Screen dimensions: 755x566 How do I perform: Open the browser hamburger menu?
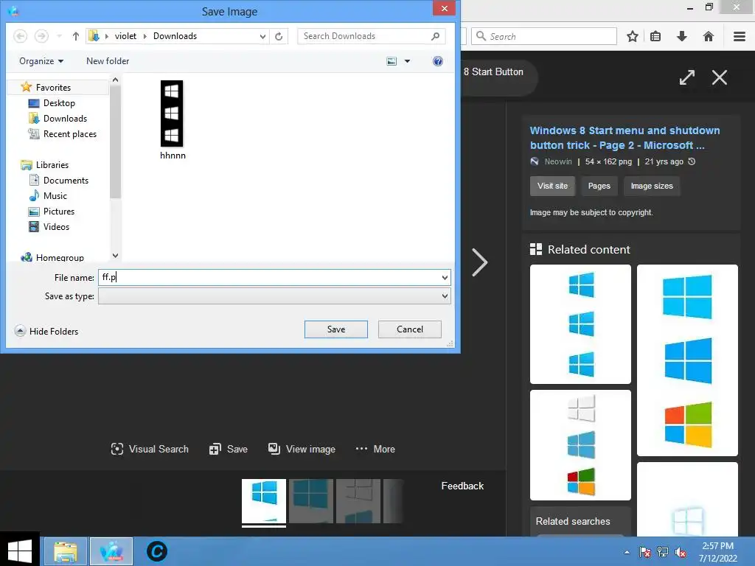point(740,36)
